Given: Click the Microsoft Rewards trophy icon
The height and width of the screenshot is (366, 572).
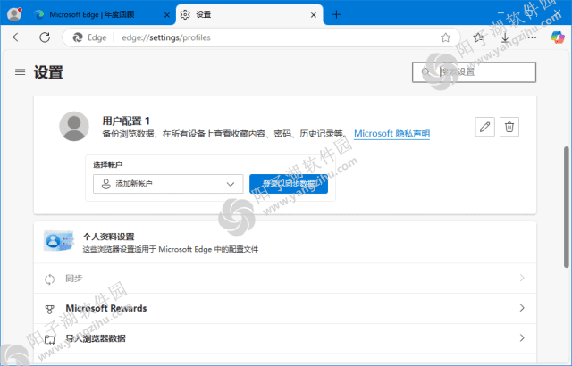Looking at the screenshot, I should pos(50,309).
